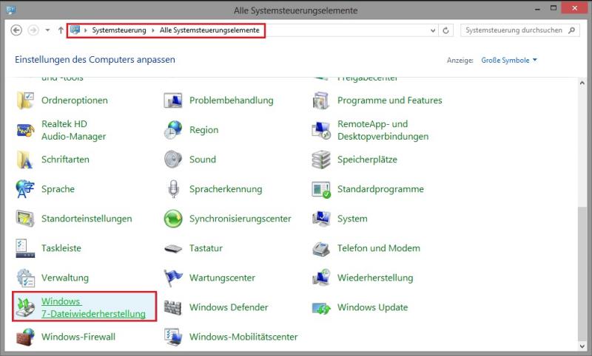592x356 pixels.
Task: Refresh the control panel view
Action: (x=446, y=30)
